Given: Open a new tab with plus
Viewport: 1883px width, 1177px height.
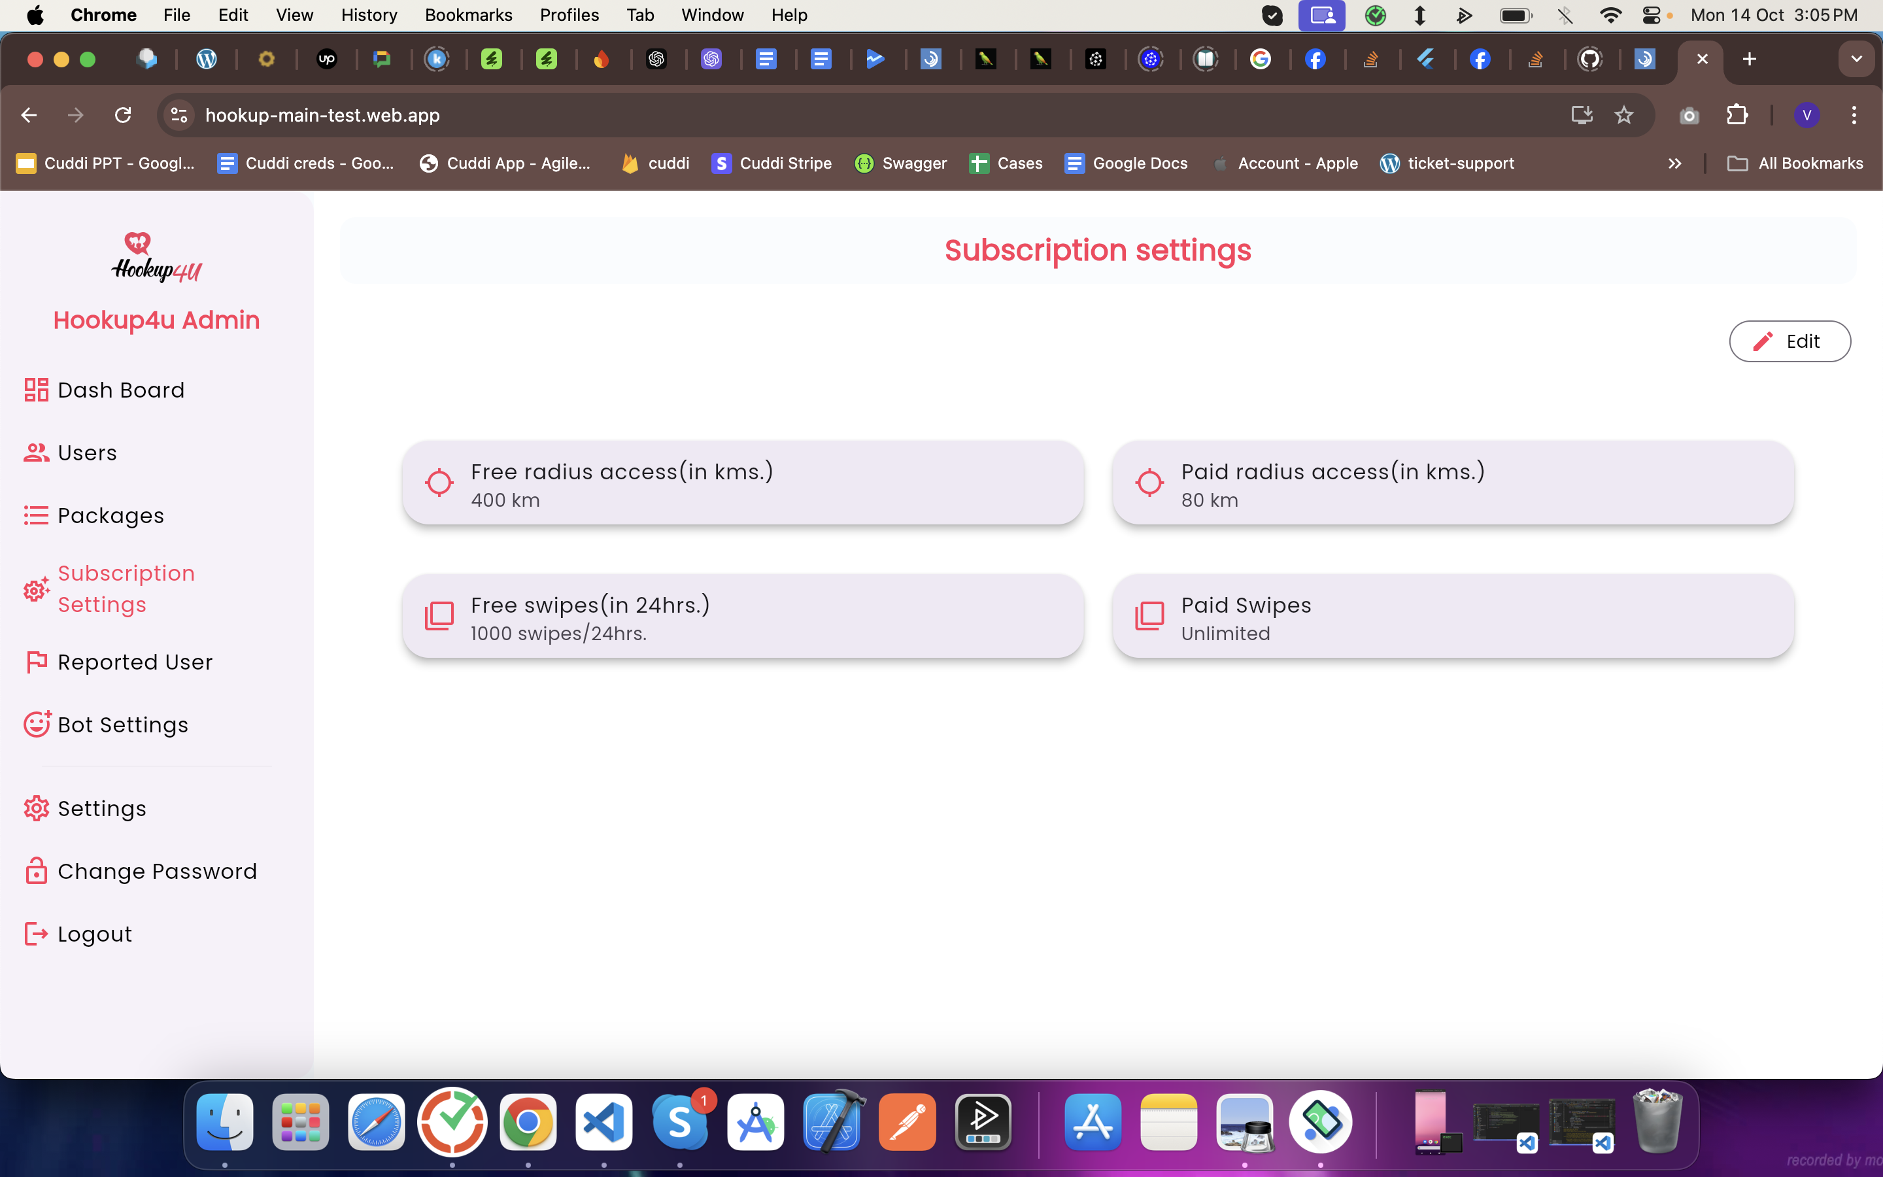Looking at the screenshot, I should (1749, 59).
